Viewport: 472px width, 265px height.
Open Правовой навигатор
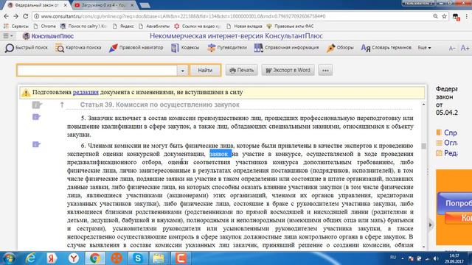pyautogui.click(x=136, y=48)
